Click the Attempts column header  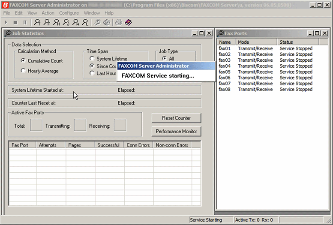click(x=51, y=145)
